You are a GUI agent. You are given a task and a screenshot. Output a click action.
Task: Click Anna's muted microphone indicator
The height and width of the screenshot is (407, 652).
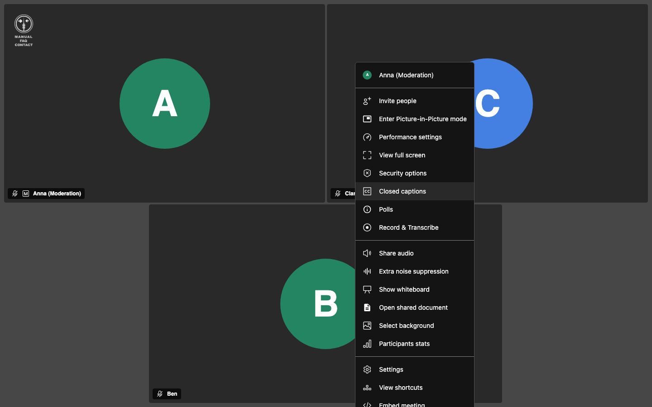[15, 194]
